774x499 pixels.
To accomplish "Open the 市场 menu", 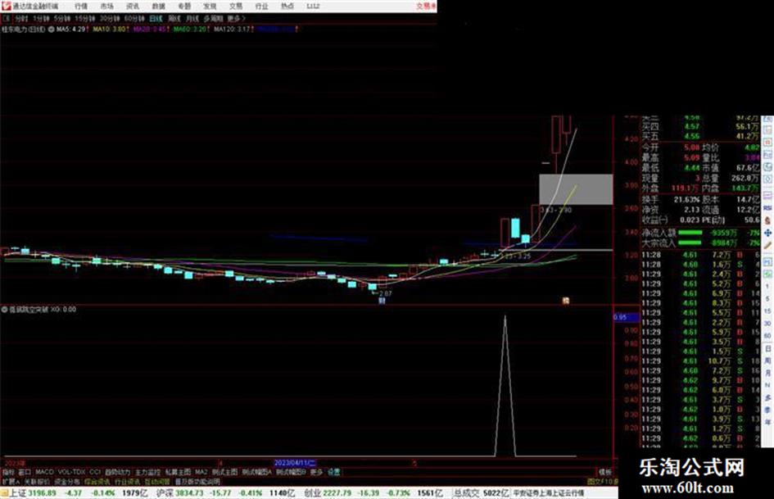I will [106, 7].
